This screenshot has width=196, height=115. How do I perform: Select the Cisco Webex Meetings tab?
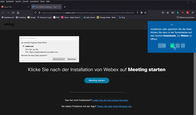click(46, 7)
